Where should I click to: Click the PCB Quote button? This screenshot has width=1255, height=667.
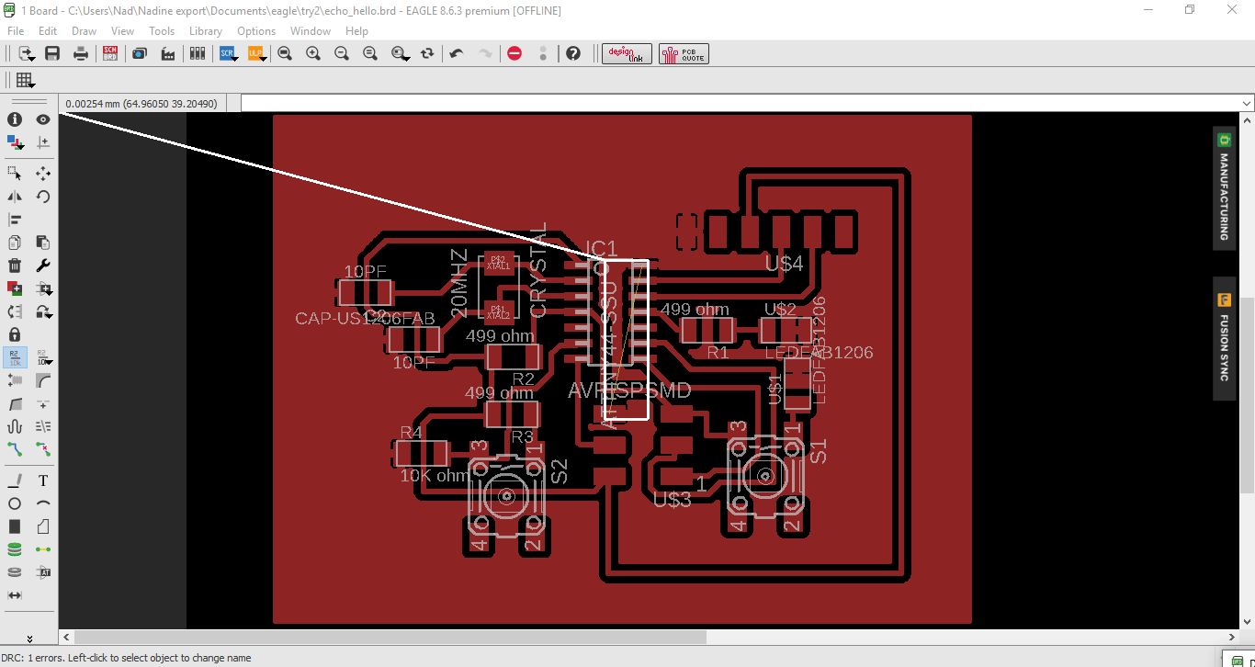[x=684, y=53]
